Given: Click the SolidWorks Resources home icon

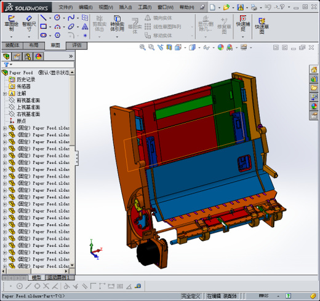Looking at the screenshot, I should (314, 70).
